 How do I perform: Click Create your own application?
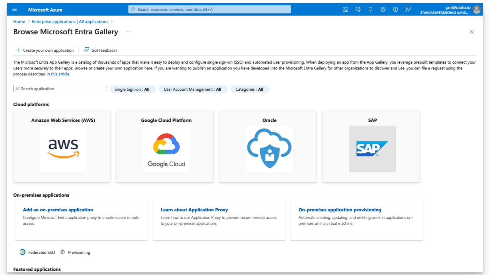45,50
